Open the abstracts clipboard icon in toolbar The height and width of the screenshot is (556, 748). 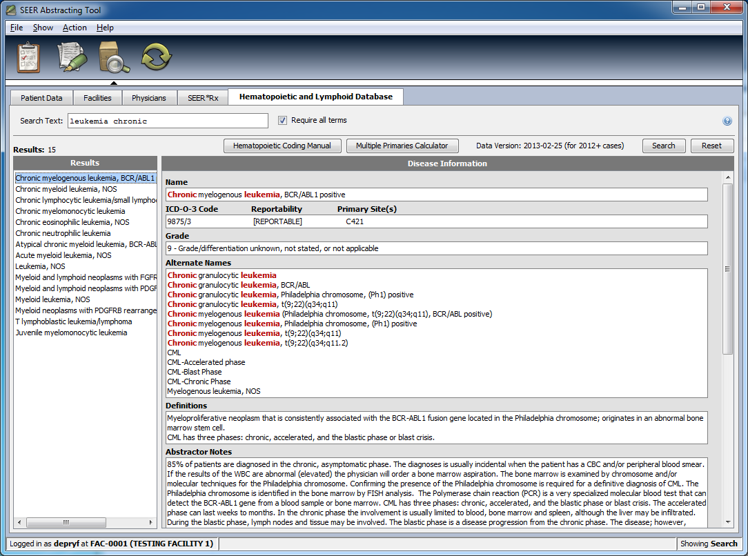pyautogui.click(x=28, y=57)
